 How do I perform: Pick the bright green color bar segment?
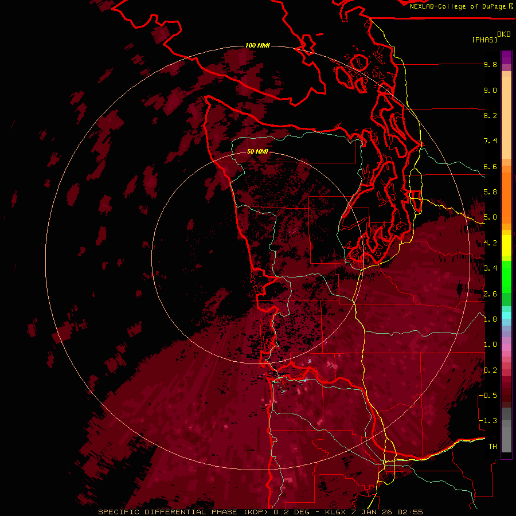506,277
